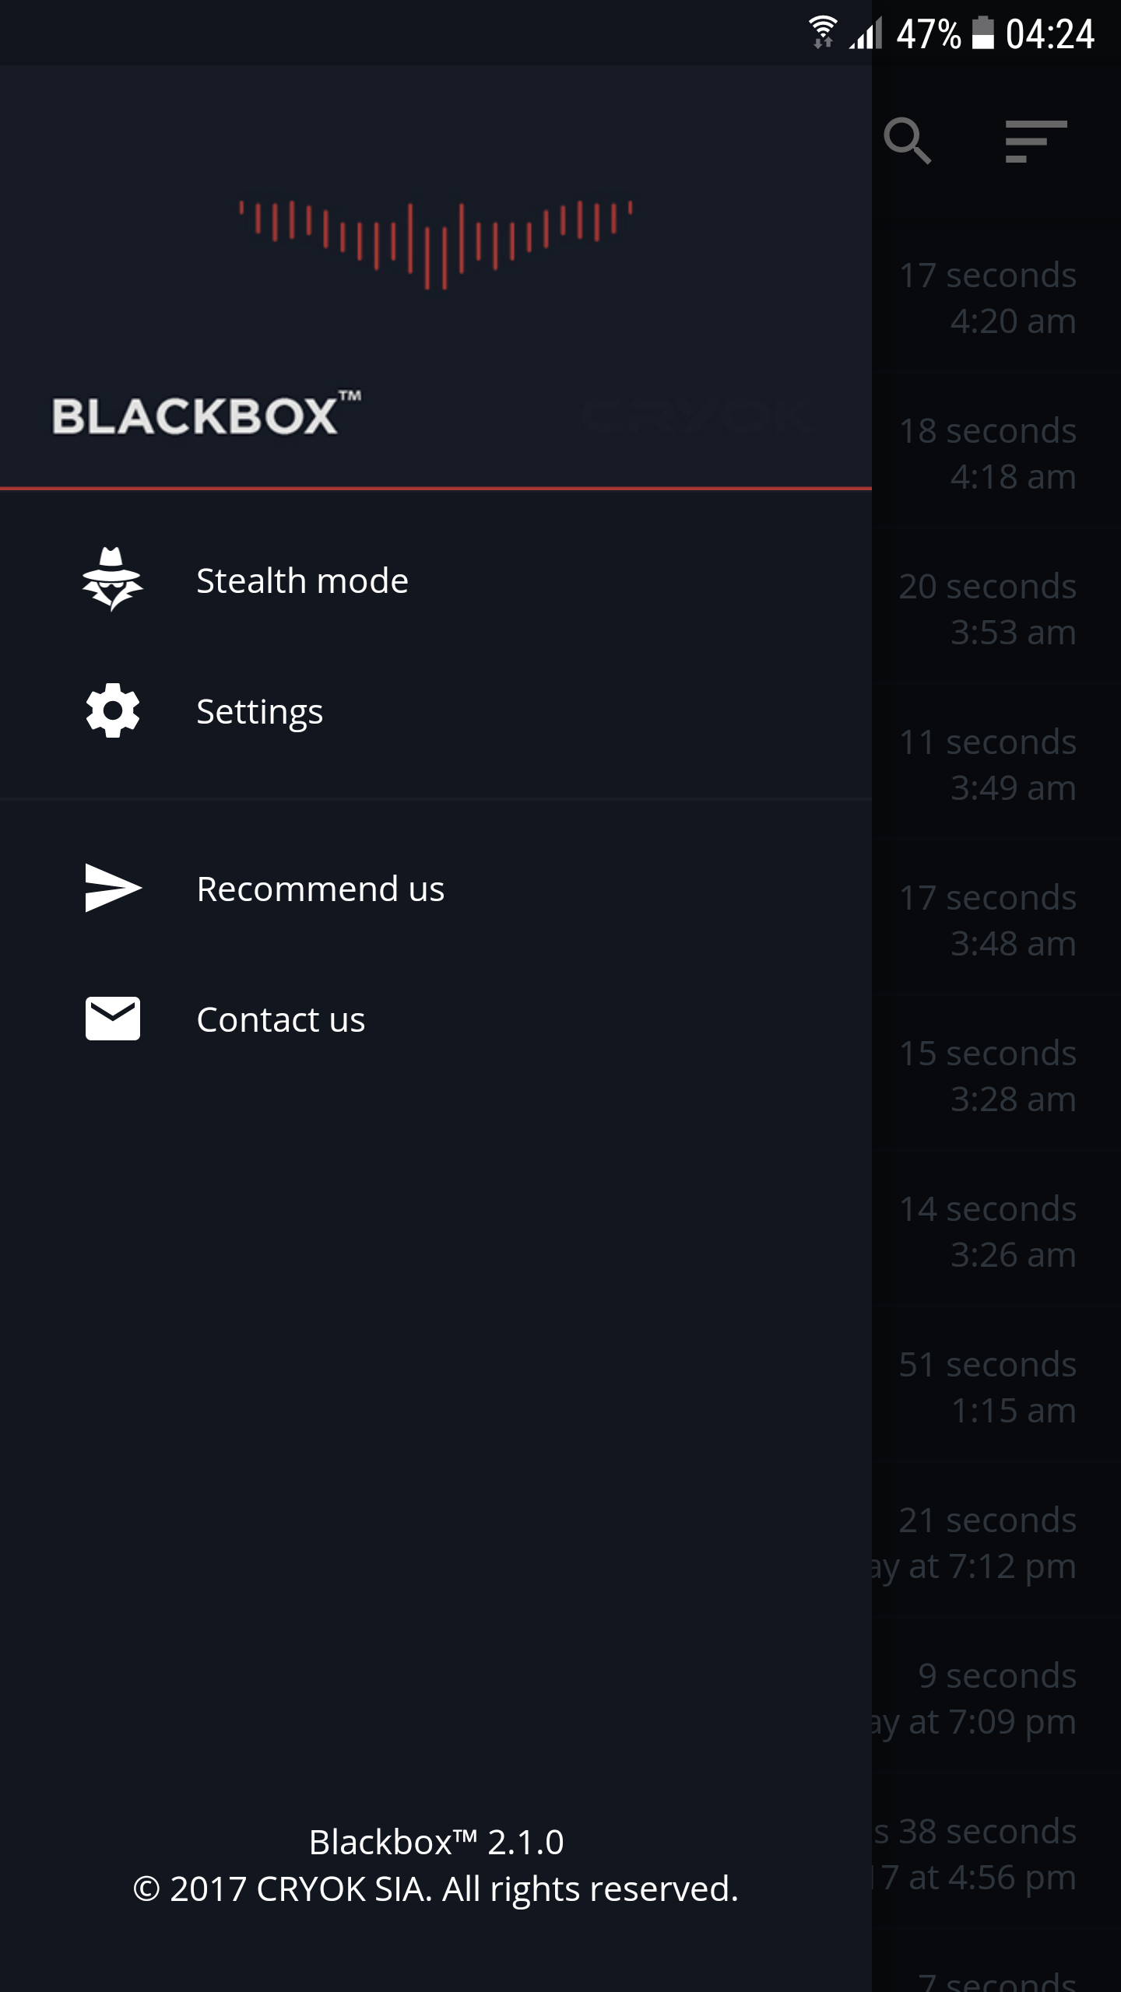Select Contact us label
The height and width of the screenshot is (1992, 1121).
(x=280, y=1019)
